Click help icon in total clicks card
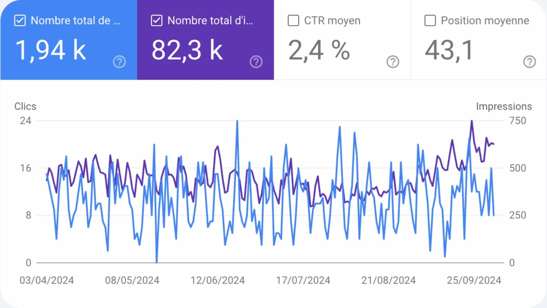547x308 pixels. [x=119, y=62]
